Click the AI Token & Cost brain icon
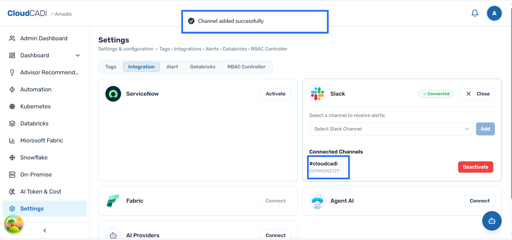The image size is (512, 240). (12, 192)
